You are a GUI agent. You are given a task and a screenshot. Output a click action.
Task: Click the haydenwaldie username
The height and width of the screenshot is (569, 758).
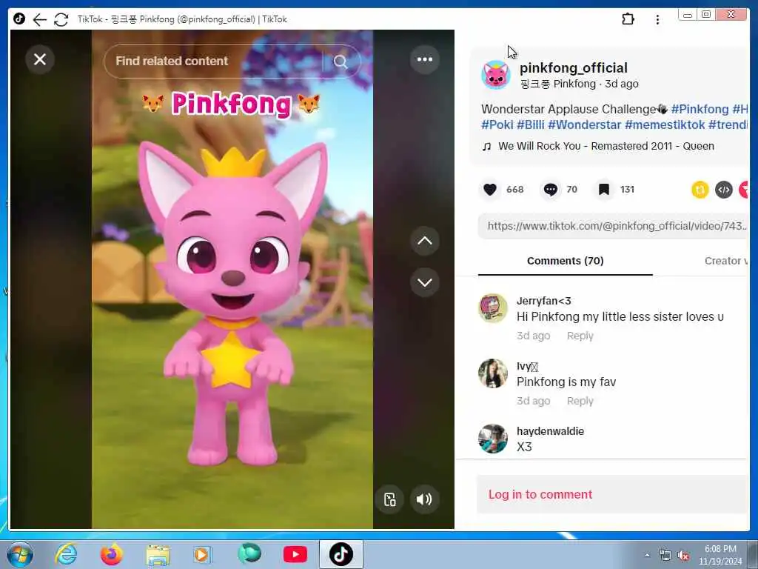[x=550, y=431]
